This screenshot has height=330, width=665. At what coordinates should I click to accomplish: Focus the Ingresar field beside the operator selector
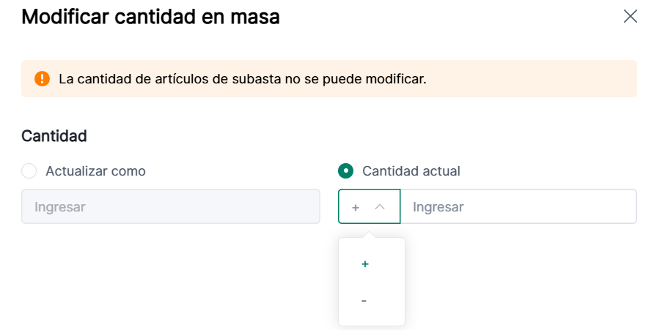(x=518, y=207)
